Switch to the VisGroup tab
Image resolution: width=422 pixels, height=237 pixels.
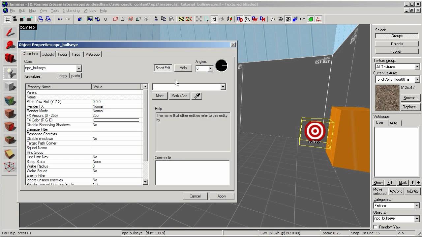coord(93,54)
